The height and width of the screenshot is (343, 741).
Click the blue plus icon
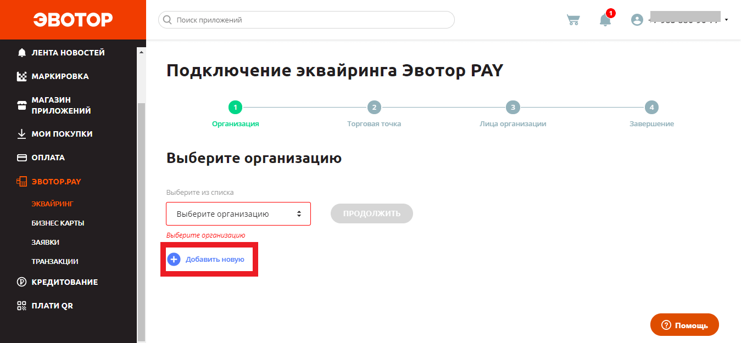[x=174, y=259]
